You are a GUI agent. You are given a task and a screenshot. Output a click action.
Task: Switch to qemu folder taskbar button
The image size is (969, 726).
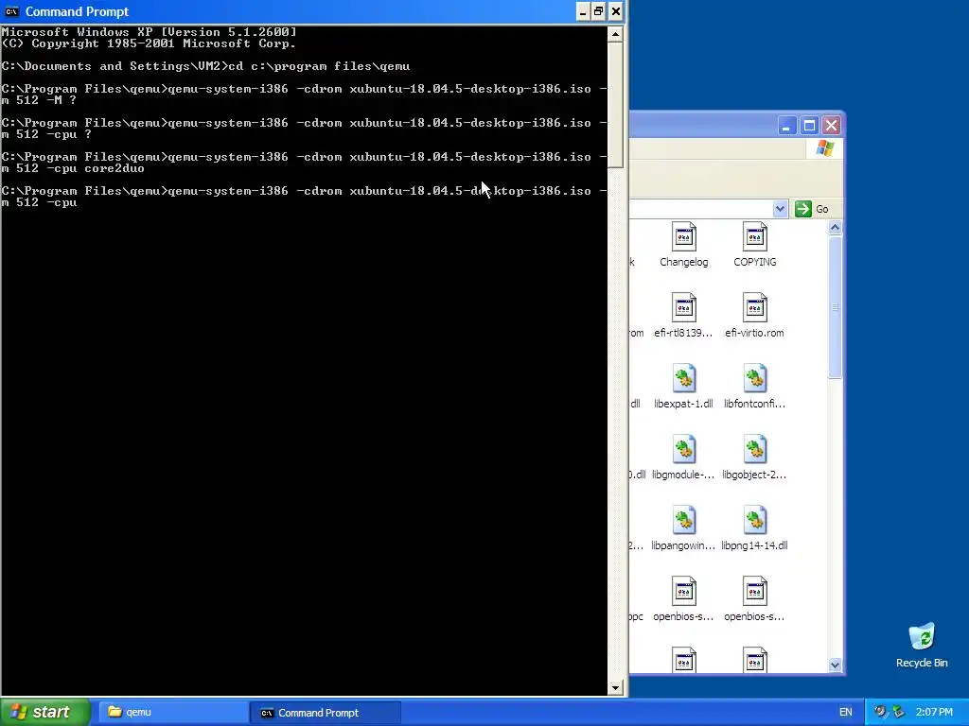(174, 713)
